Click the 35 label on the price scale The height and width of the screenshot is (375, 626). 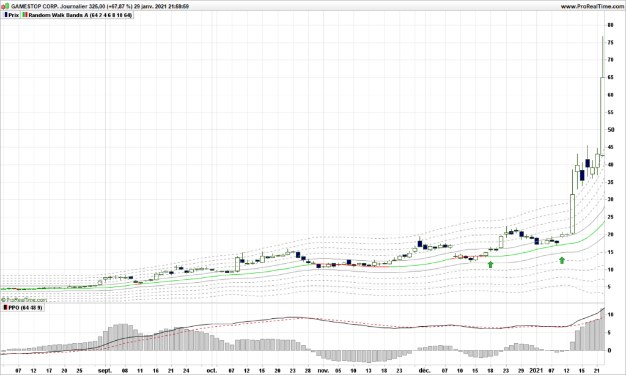click(x=611, y=183)
